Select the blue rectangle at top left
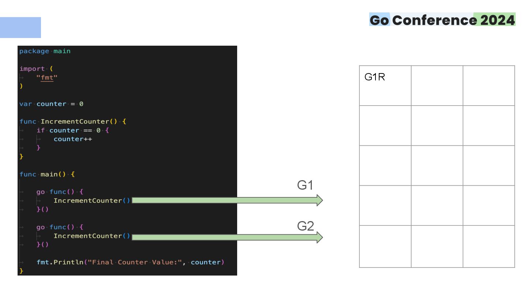527x296 pixels. 20,27
